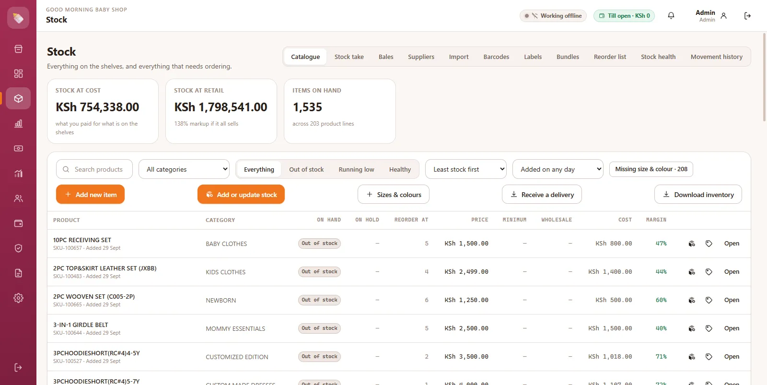Open the Labels tab

[x=533, y=57]
